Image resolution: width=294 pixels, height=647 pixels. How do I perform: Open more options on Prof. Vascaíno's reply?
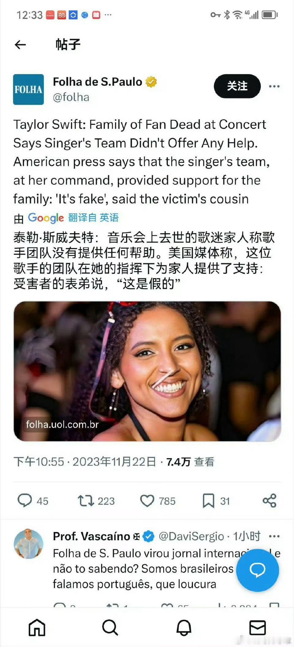tap(274, 536)
